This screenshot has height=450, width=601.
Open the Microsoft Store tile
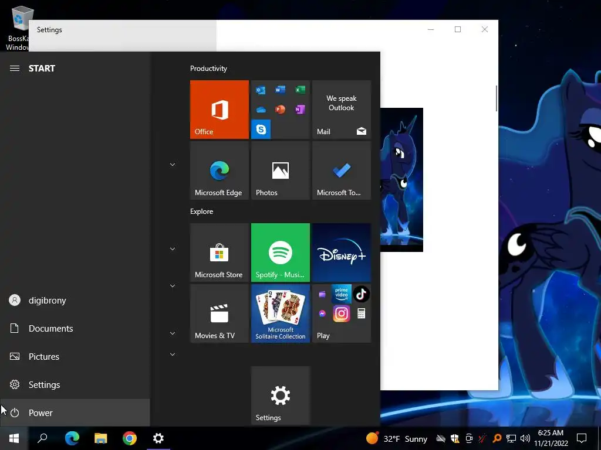(x=220, y=253)
